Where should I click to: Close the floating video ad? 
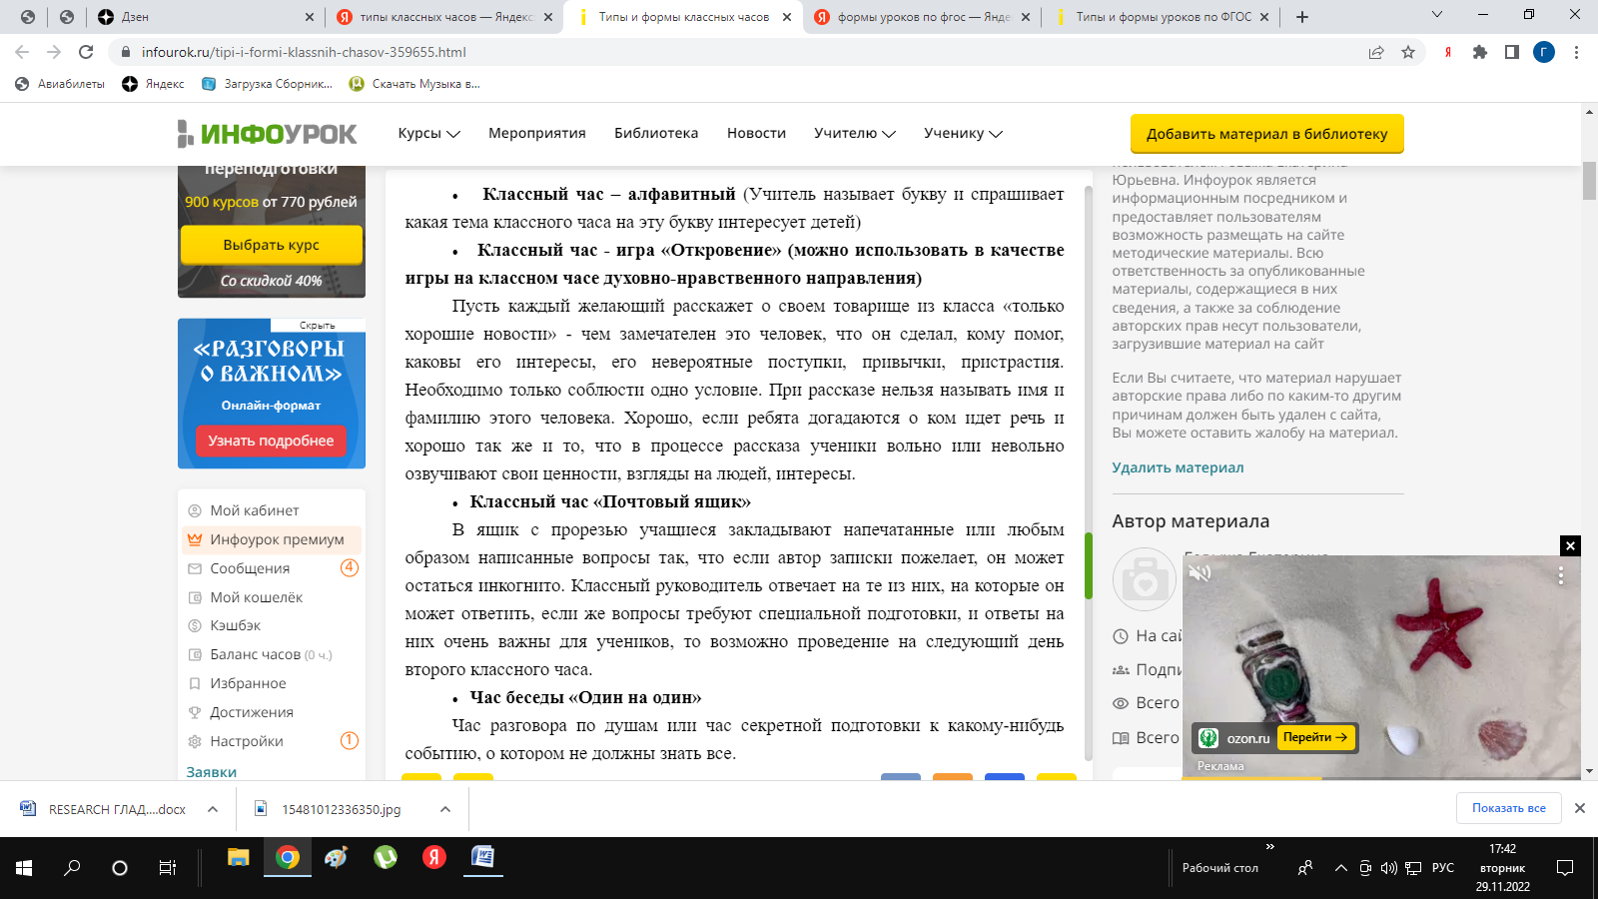coord(1570,545)
